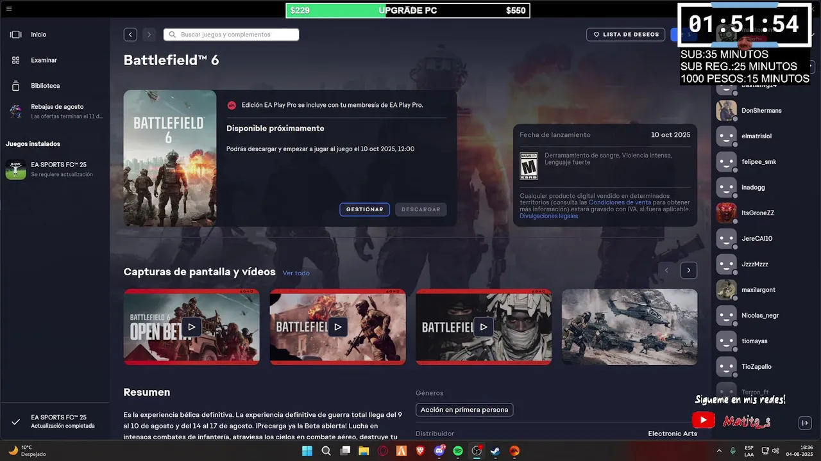Open OBS Studio from taskbar

[x=477, y=451]
